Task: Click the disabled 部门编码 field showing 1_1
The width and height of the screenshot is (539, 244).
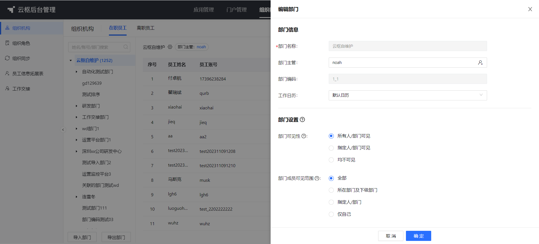Action: coord(408,79)
